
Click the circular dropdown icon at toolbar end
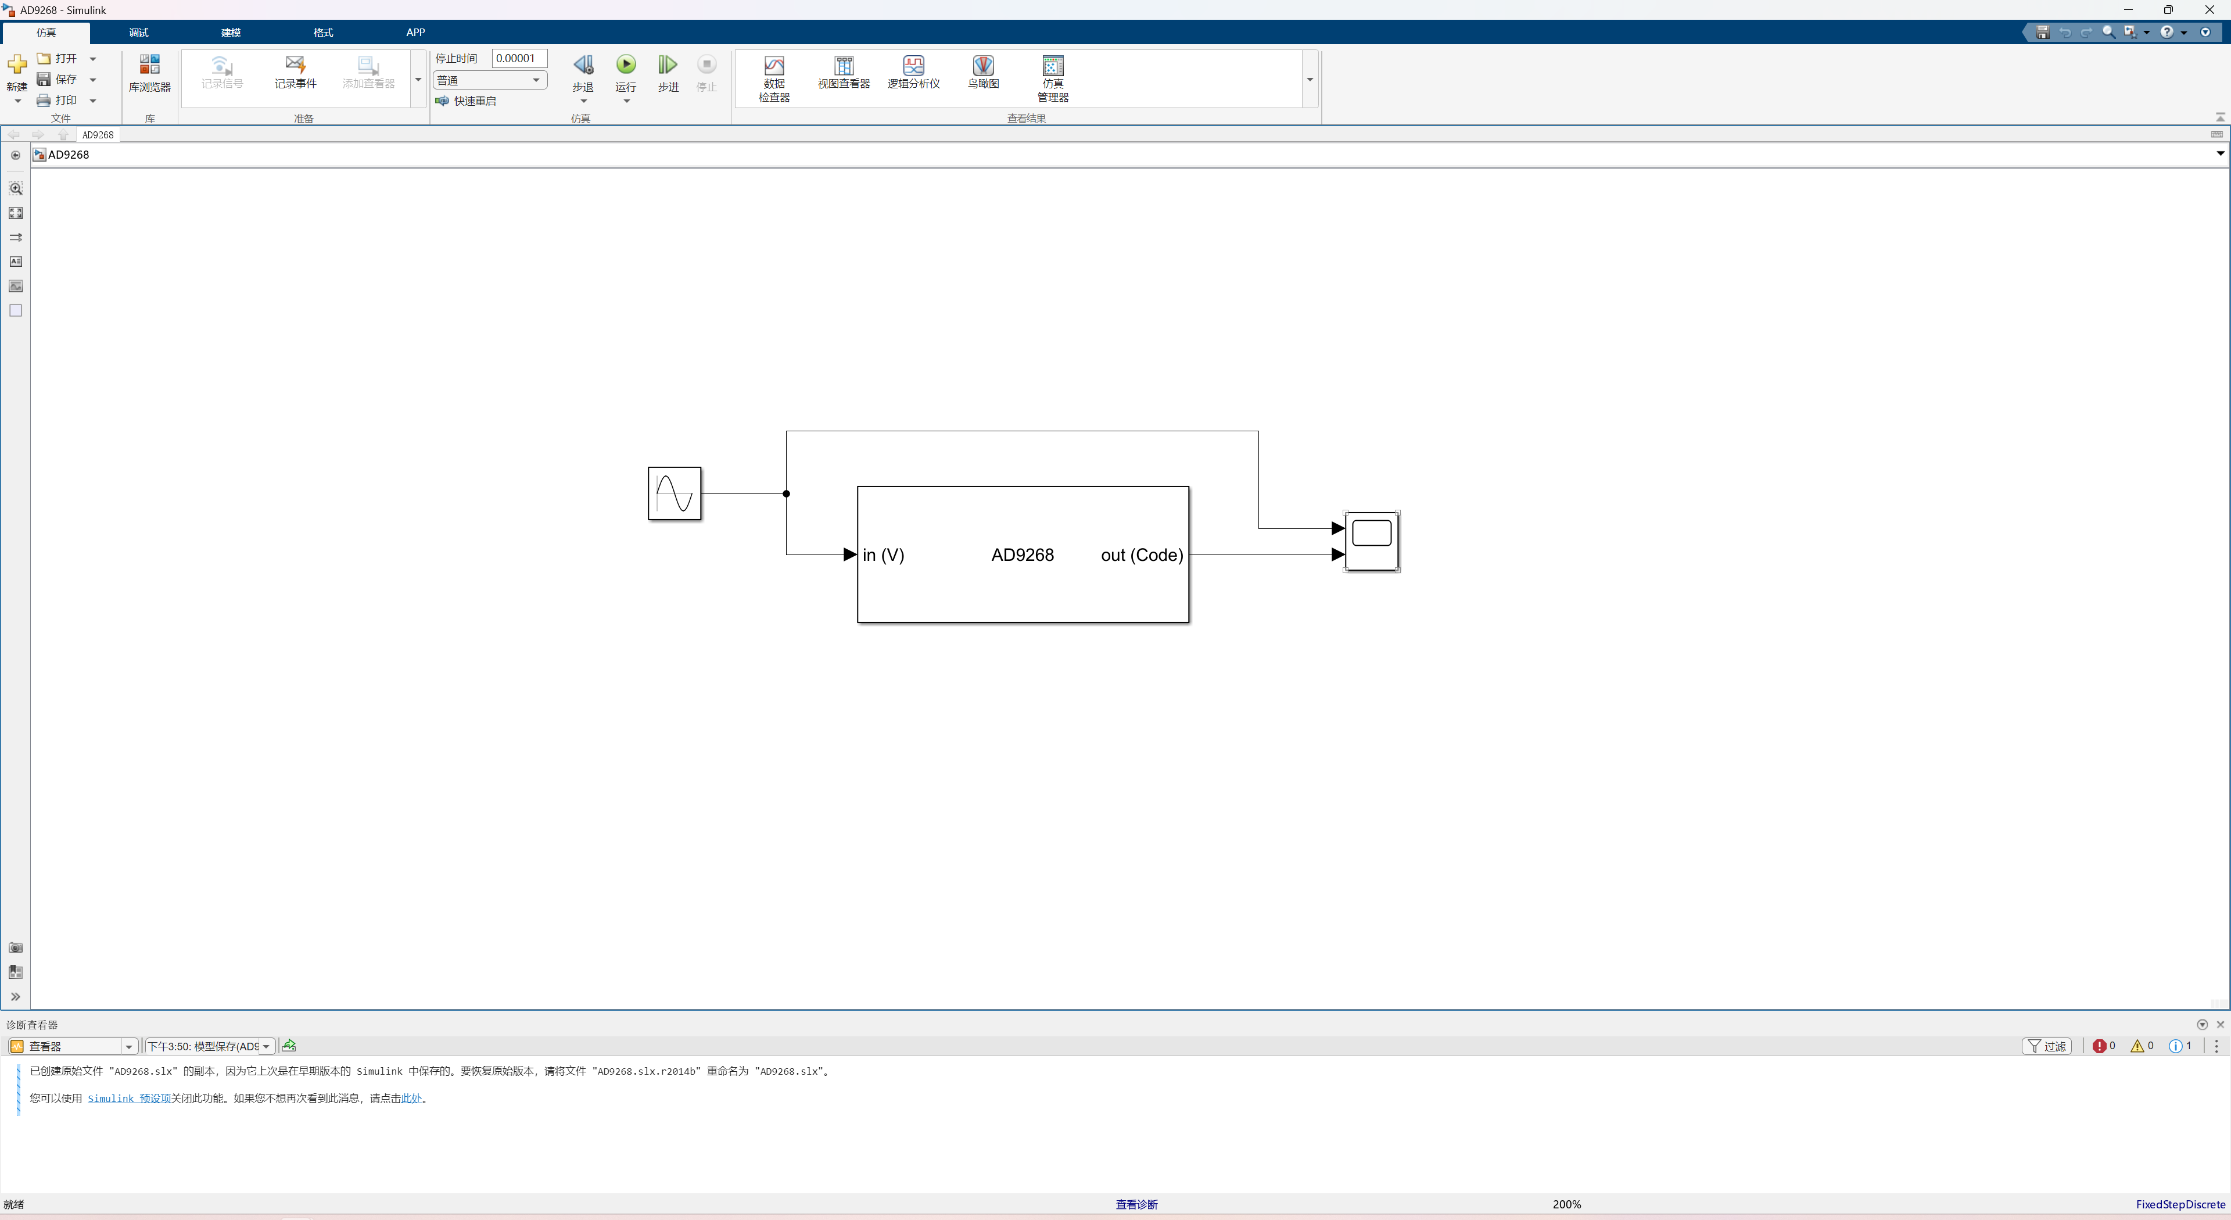[x=2206, y=32]
